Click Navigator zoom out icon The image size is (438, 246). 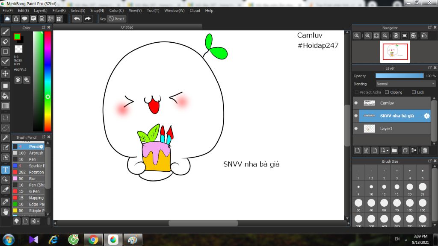(385, 36)
